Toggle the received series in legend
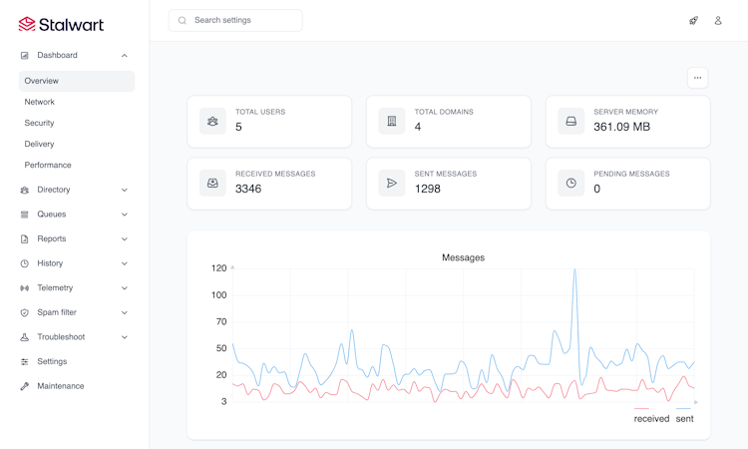This screenshot has height=449, width=748. [651, 419]
